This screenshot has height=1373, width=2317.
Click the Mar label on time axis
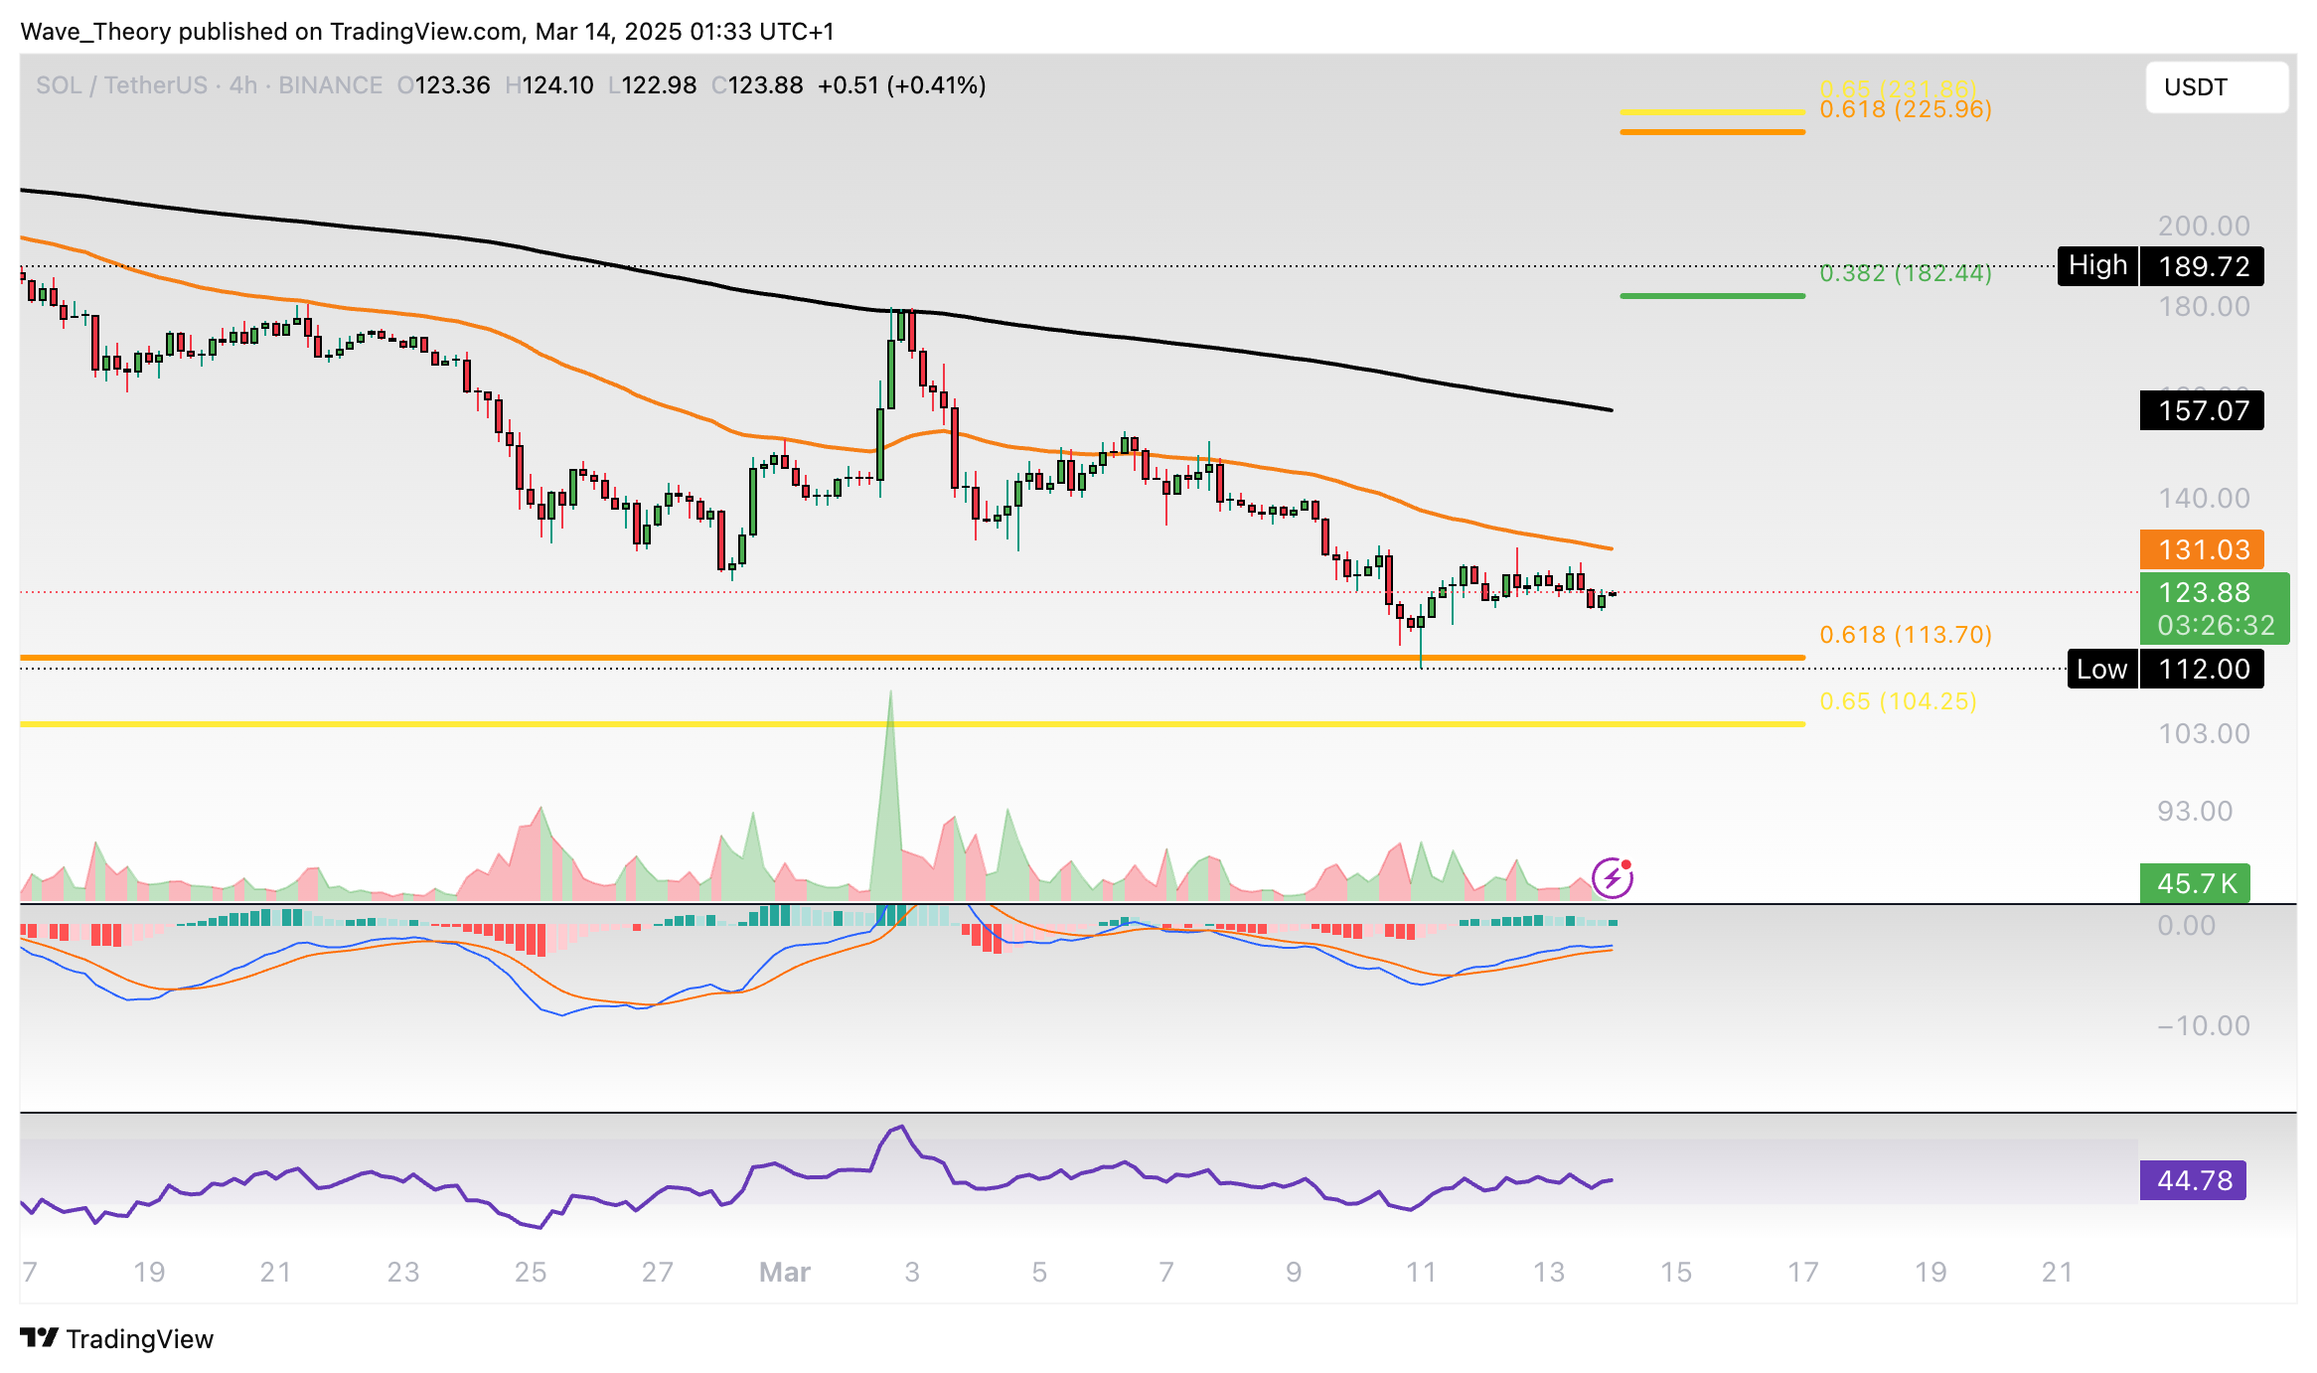coord(784,1272)
